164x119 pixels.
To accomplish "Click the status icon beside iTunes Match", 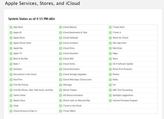I will coord(60,111).
